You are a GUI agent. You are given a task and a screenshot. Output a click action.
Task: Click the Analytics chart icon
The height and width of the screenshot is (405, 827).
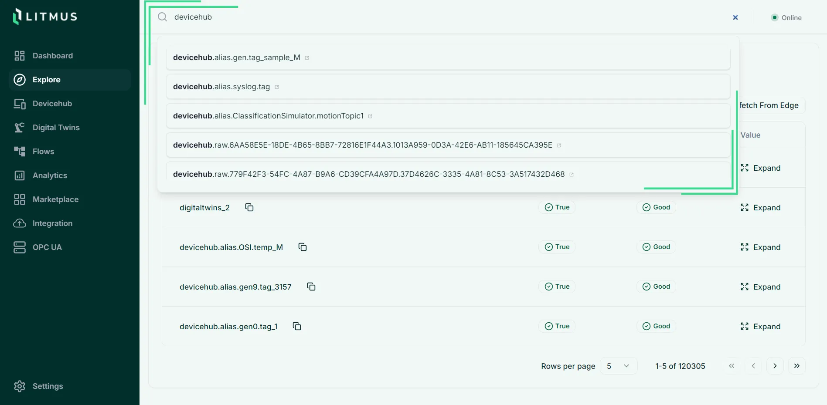click(x=20, y=175)
